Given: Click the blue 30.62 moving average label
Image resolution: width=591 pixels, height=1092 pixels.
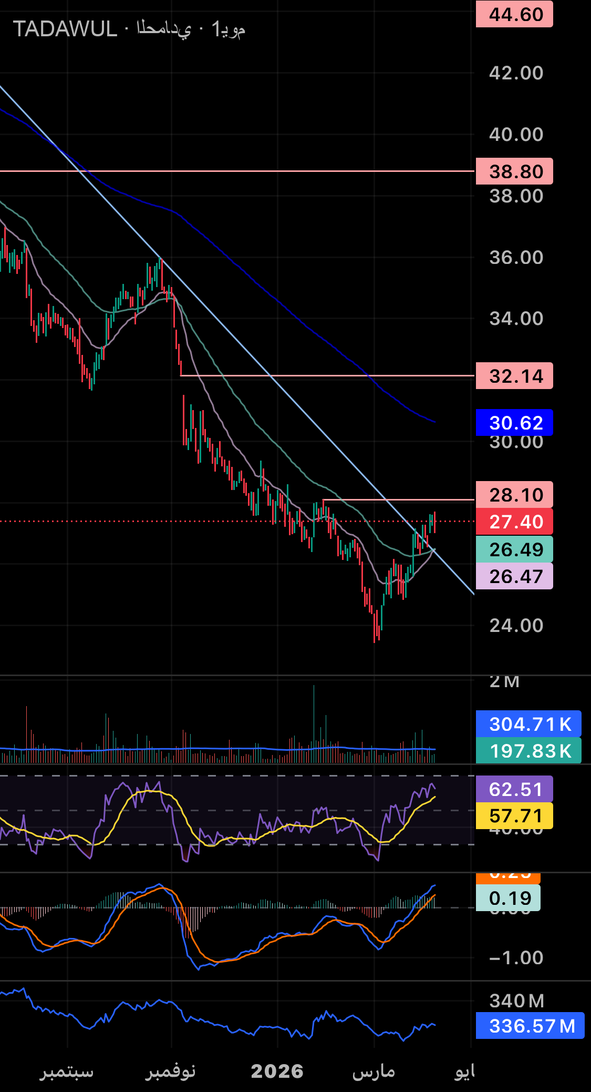Looking at the screenshot, I should pos(514,423).
